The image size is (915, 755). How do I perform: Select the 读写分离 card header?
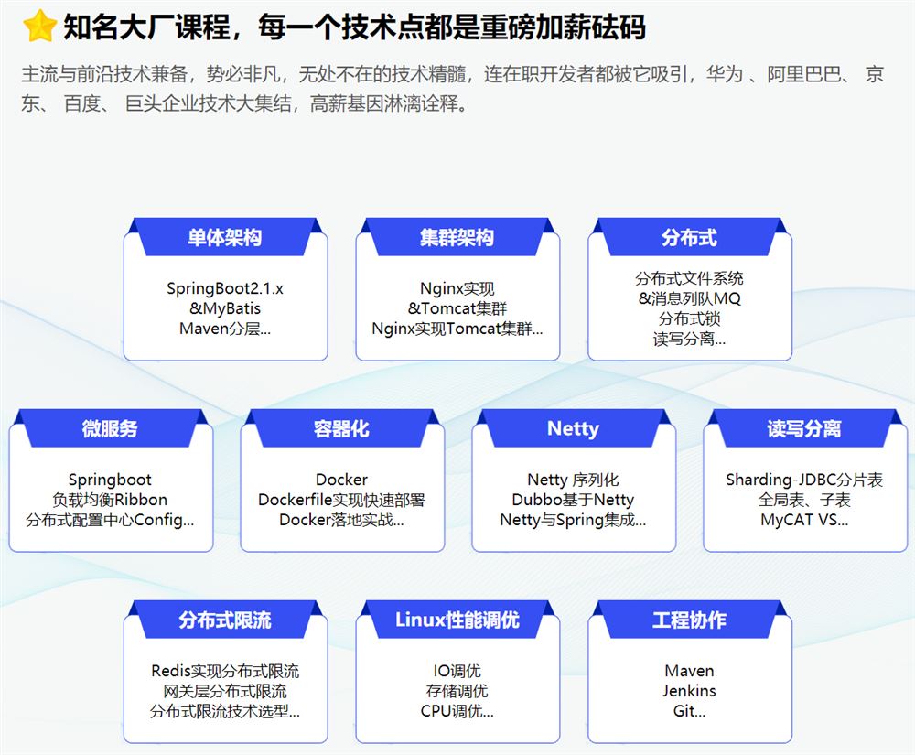click(x=804, y=428)
